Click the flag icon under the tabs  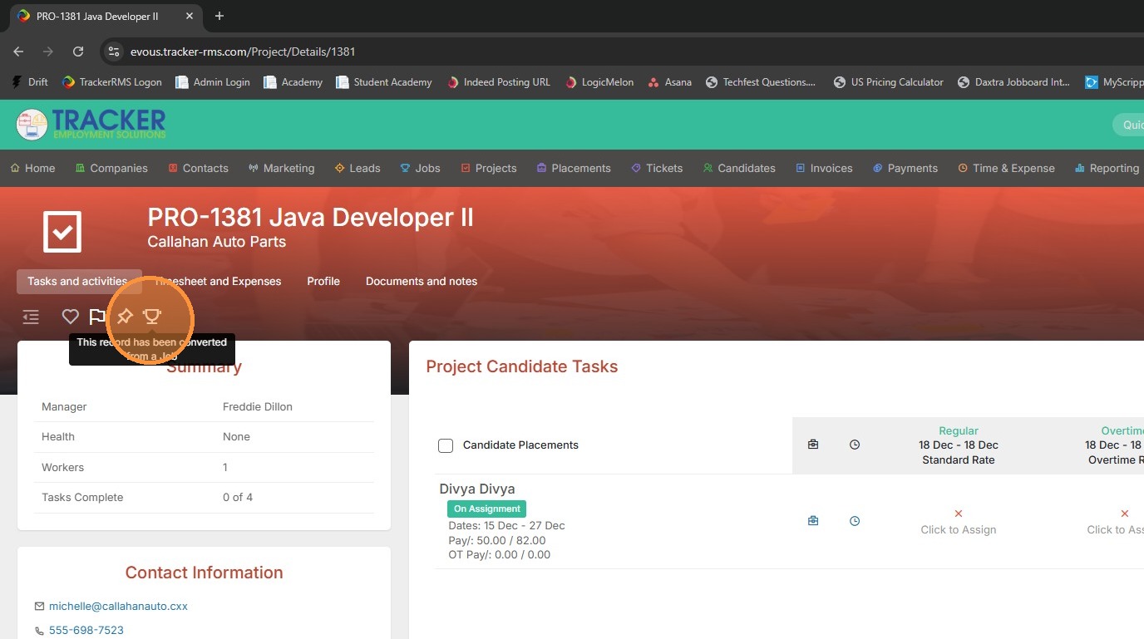click(97, 317)
